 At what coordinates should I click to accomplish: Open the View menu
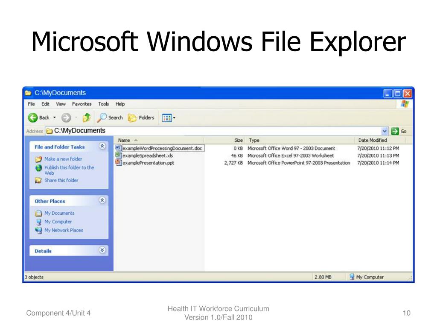click(61, 104)
